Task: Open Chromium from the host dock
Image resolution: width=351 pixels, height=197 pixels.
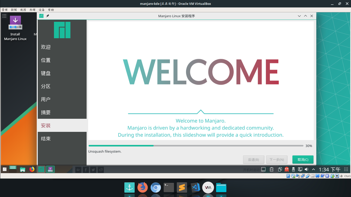Action: coord(156,188)
